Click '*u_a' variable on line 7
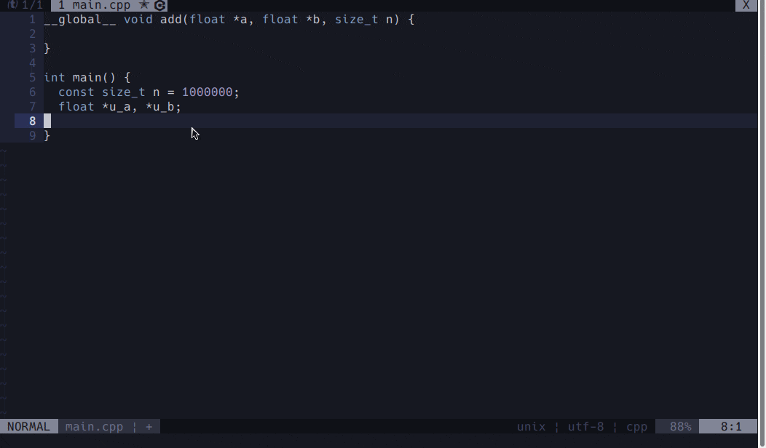 coord(117,107)
